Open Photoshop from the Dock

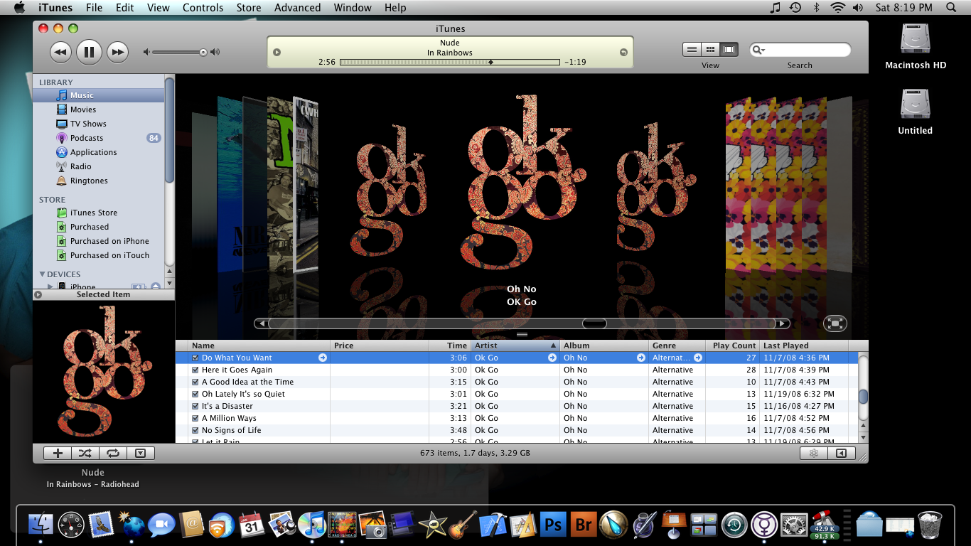click(552, 525)
